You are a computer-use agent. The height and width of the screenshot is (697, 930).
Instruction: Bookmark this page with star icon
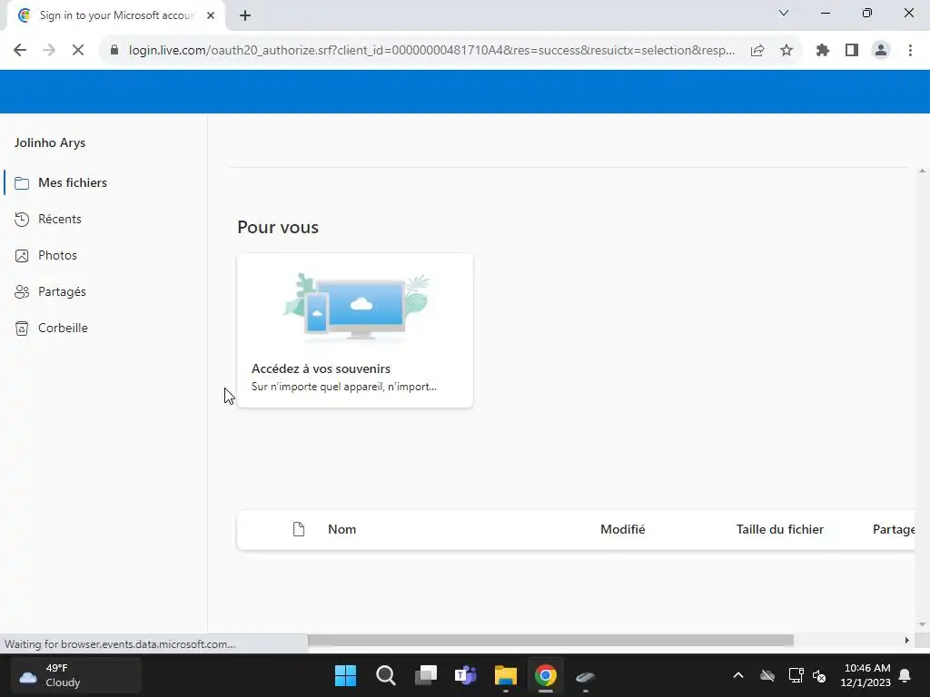coord(787,51)
